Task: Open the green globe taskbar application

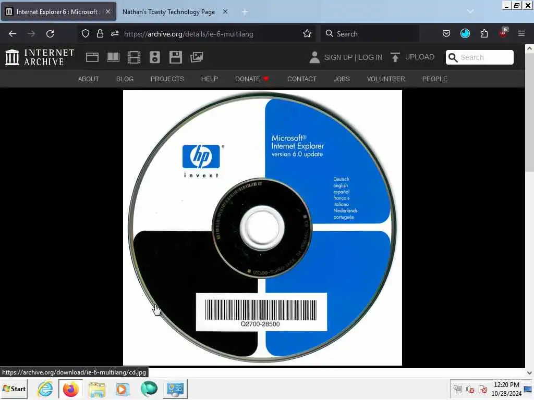Action: tap(149, 389)
